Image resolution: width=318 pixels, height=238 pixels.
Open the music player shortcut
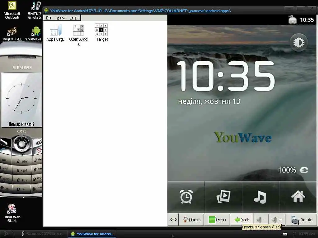[x=260, y=196]
